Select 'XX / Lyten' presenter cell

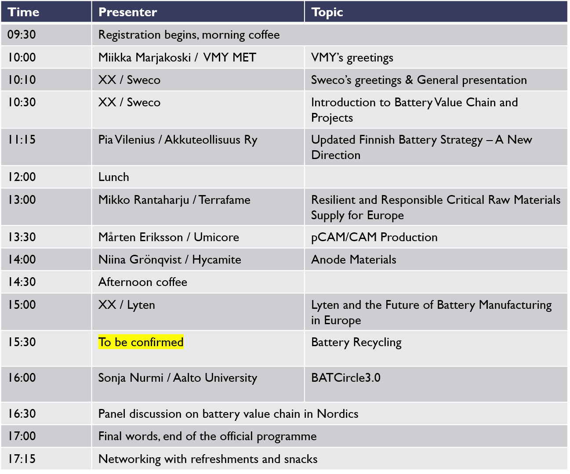coord(198,312)
